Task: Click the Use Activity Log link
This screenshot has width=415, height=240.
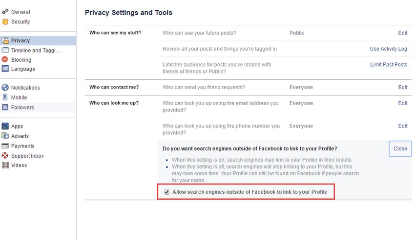Action: pos(388,49)
